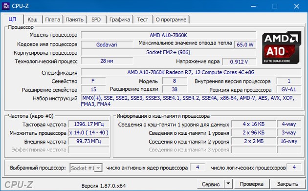The width and height of the screenshot is (308, 191).
Task: Click the family value F
Action: pyautogui.click(x=93, y=81)
